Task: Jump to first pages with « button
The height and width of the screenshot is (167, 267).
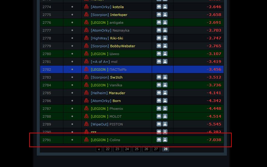Action: click(x=99, y=149)
